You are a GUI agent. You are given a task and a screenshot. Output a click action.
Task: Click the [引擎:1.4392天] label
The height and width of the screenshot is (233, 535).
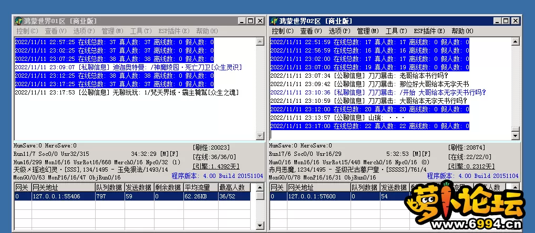click(216, 166)
